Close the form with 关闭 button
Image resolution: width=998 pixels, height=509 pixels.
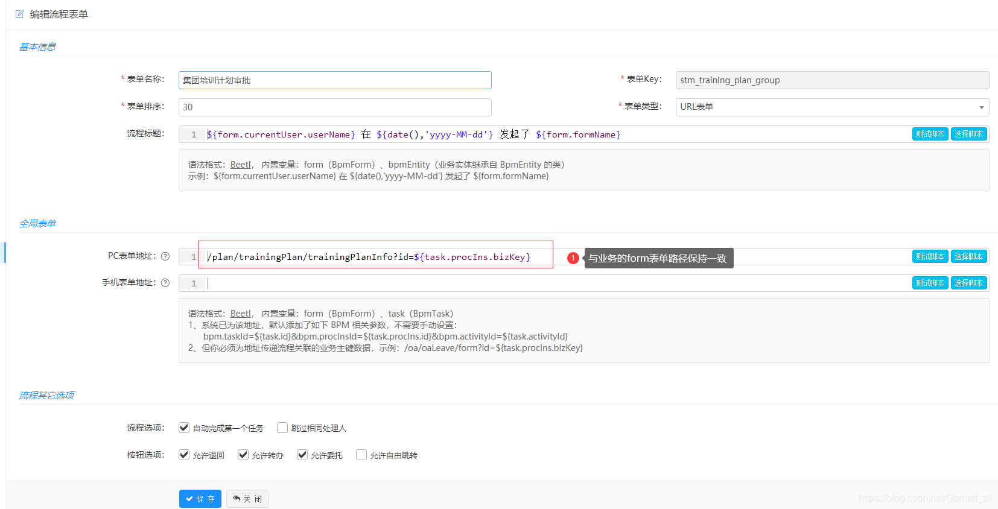click(247, 499)
